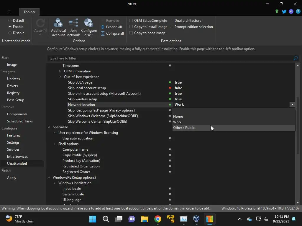Viewport: 302px width, 226px height.
Task: Enable Prompt edition selection checkbox
Action: click(171, 27)
